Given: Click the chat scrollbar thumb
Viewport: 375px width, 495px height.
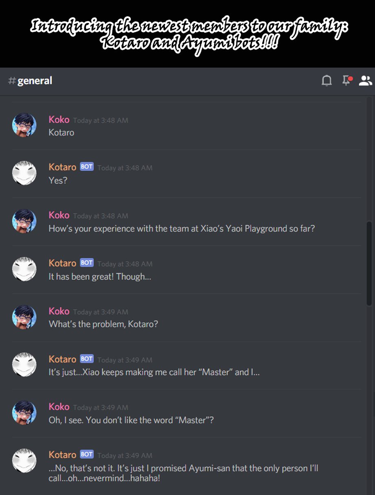Looking at the screenshot, I should (369, 263).
